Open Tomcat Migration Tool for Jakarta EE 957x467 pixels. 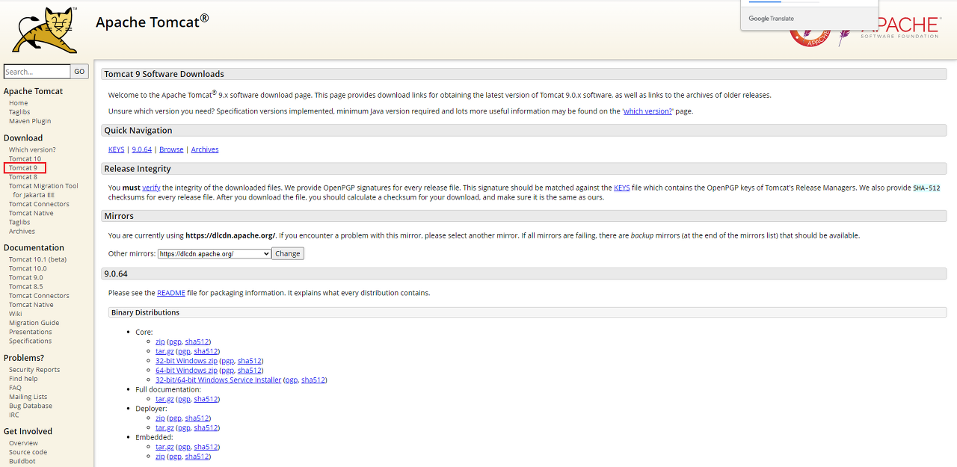click(x=43, y=191)
